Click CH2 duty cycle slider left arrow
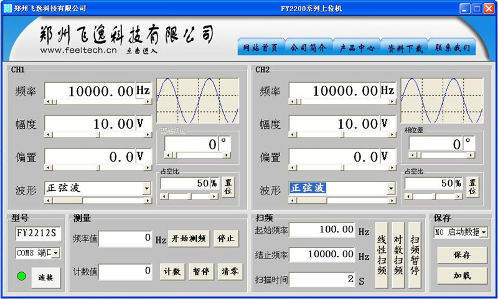 coord(408,196)
